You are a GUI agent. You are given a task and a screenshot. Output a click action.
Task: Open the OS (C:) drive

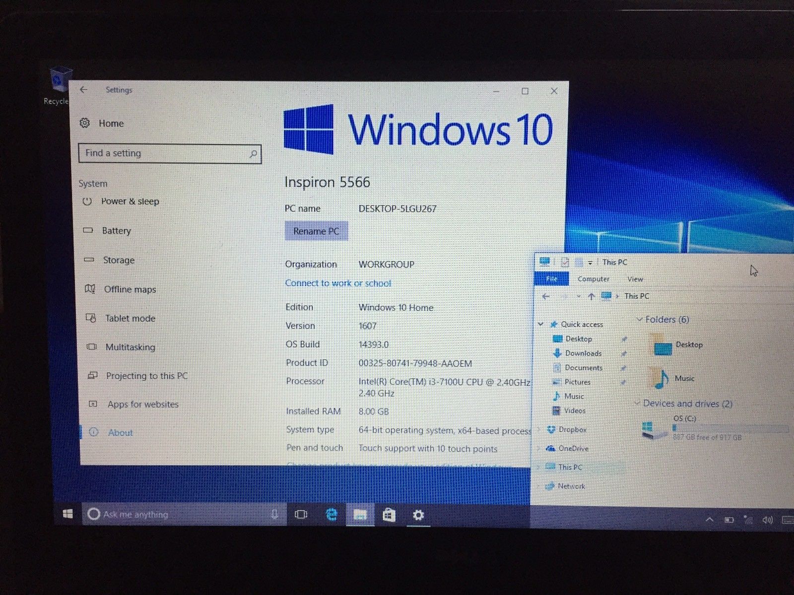(714, 427)
